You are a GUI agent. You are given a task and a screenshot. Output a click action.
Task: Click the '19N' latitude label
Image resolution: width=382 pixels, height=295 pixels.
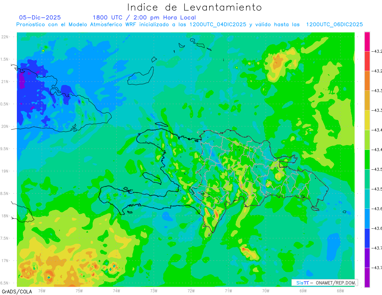tap(5, 171)
